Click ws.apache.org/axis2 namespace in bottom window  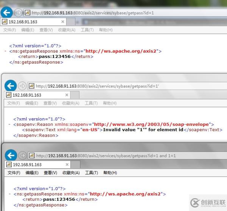(125, 194)
